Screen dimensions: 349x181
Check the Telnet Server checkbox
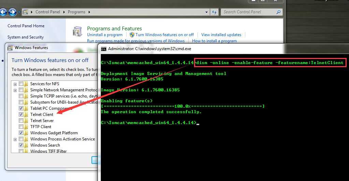(21, 121)
